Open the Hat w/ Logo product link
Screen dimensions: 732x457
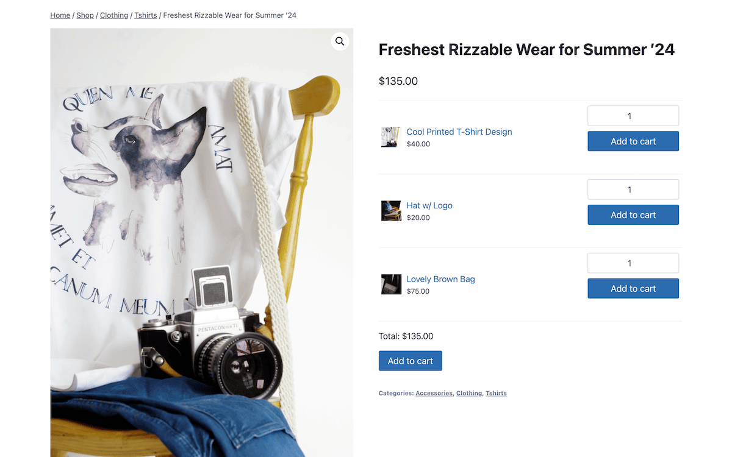(429, 205)
